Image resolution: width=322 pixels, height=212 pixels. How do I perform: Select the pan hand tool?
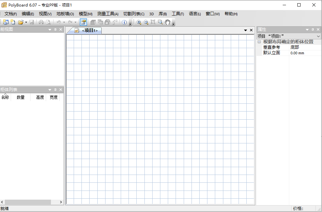click(x=167, y=22)
